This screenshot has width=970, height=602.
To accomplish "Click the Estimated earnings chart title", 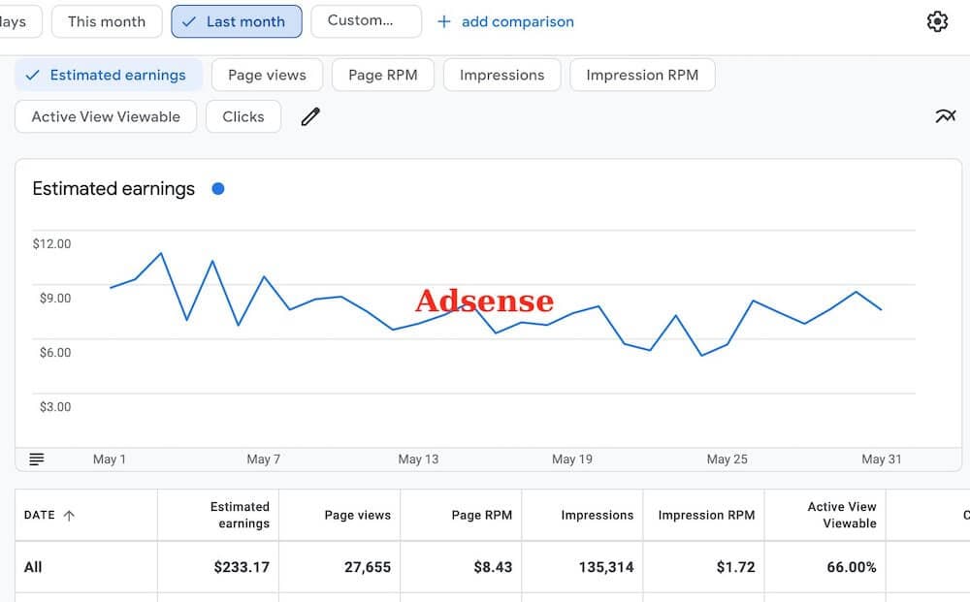I will pos(113,188).
